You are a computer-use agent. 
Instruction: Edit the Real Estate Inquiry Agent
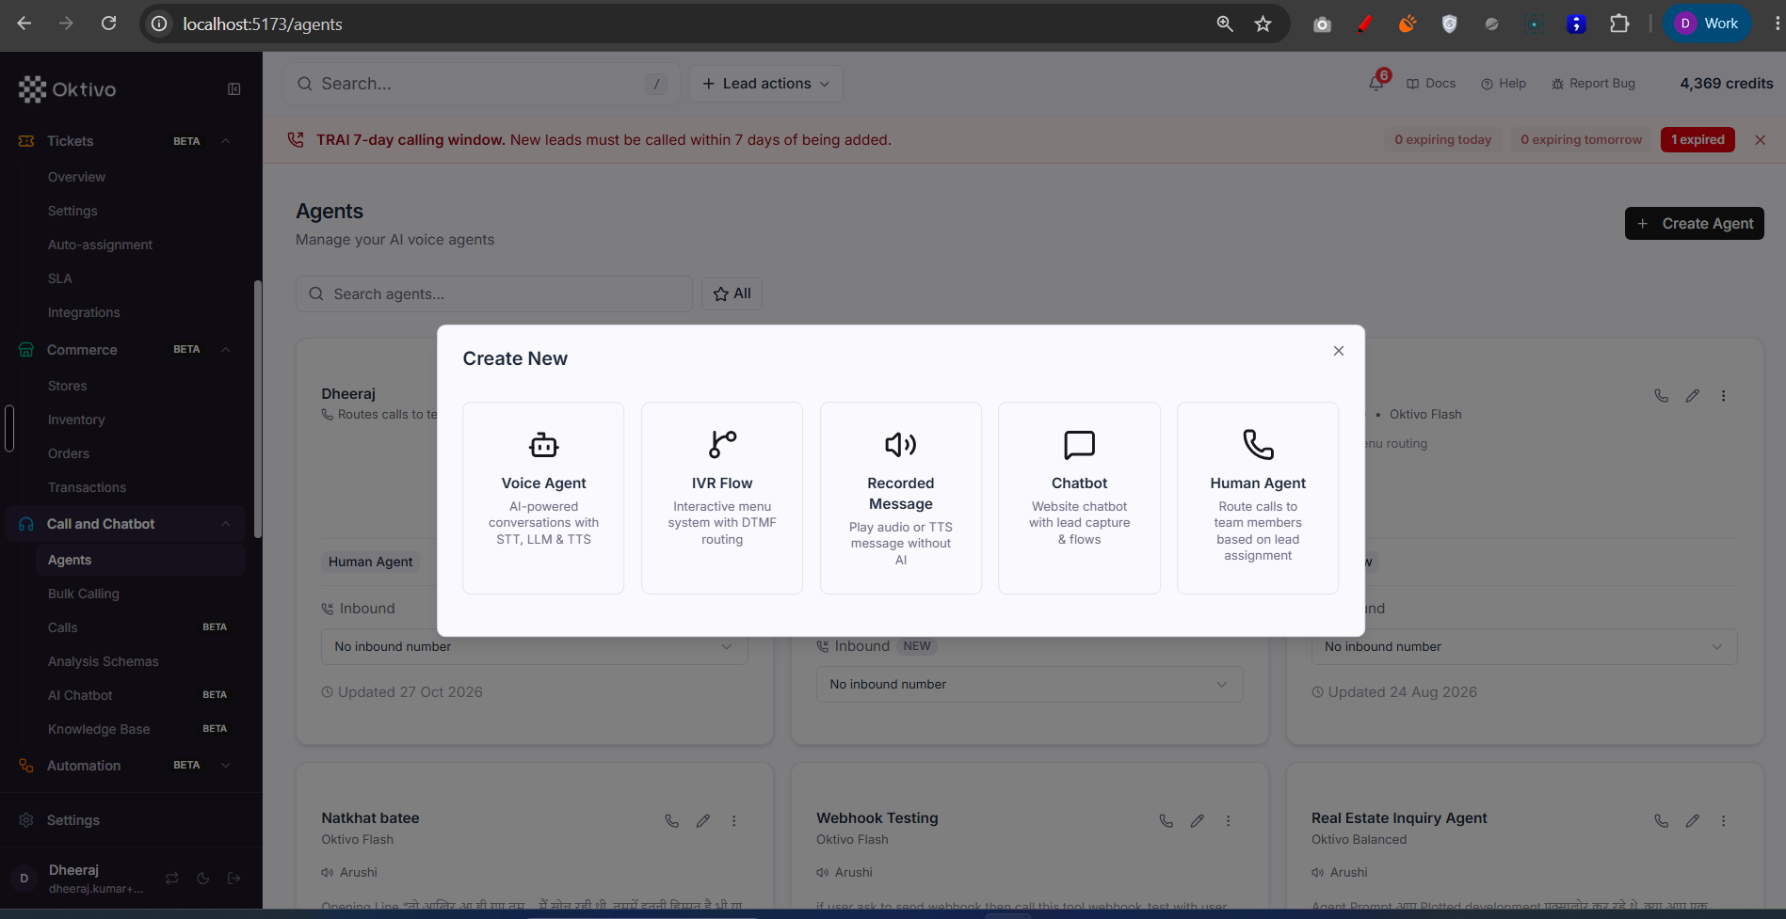1692,820
